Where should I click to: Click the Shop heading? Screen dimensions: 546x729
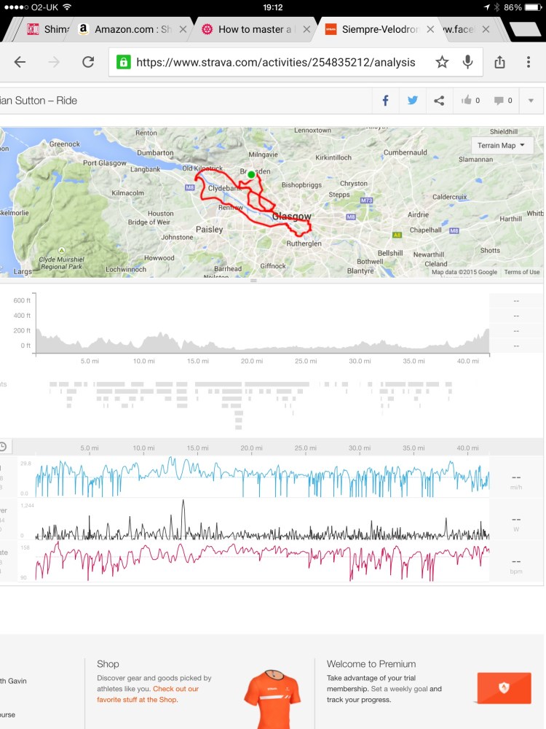coord(108,664)
